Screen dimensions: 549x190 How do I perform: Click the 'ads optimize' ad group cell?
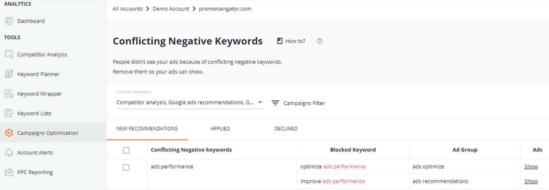click(428, 166)
